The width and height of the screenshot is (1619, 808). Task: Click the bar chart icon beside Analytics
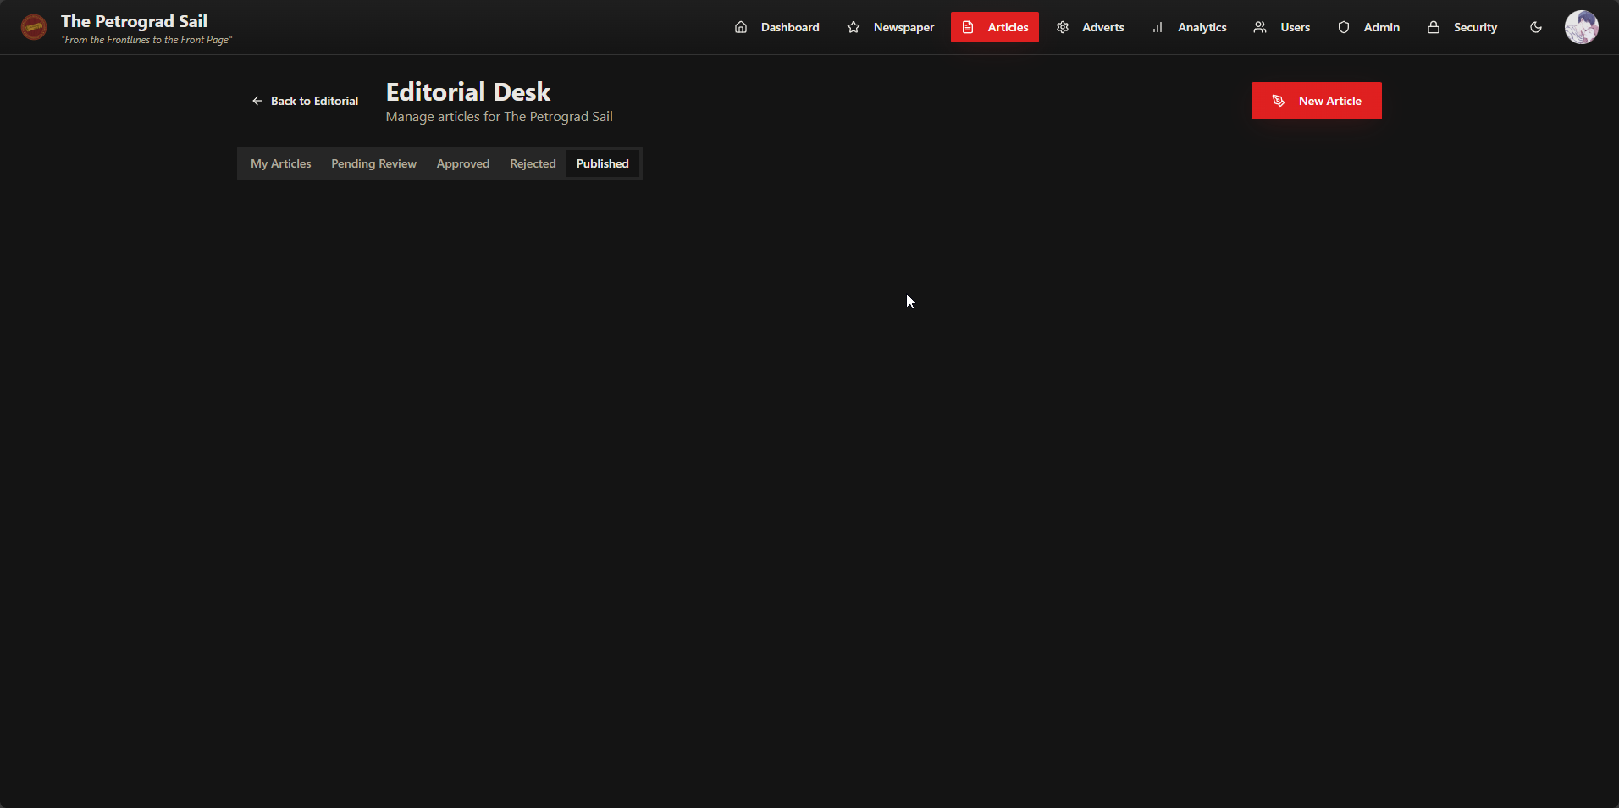click(x=1158, y=27)
